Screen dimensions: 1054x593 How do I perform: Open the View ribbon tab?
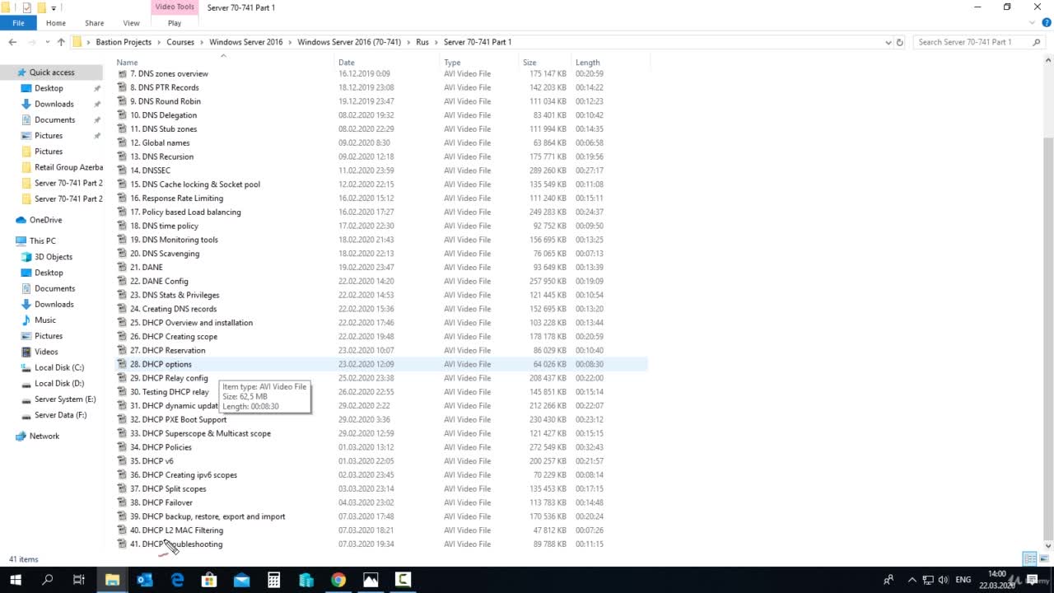coord(131,23)
